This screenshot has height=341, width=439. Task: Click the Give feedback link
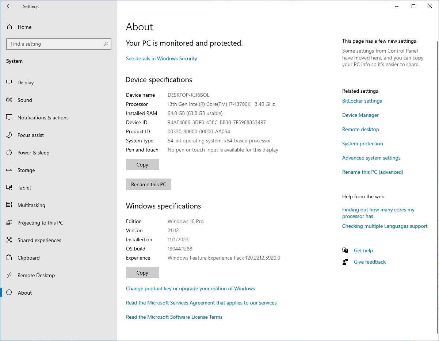[x=370, y=262]
